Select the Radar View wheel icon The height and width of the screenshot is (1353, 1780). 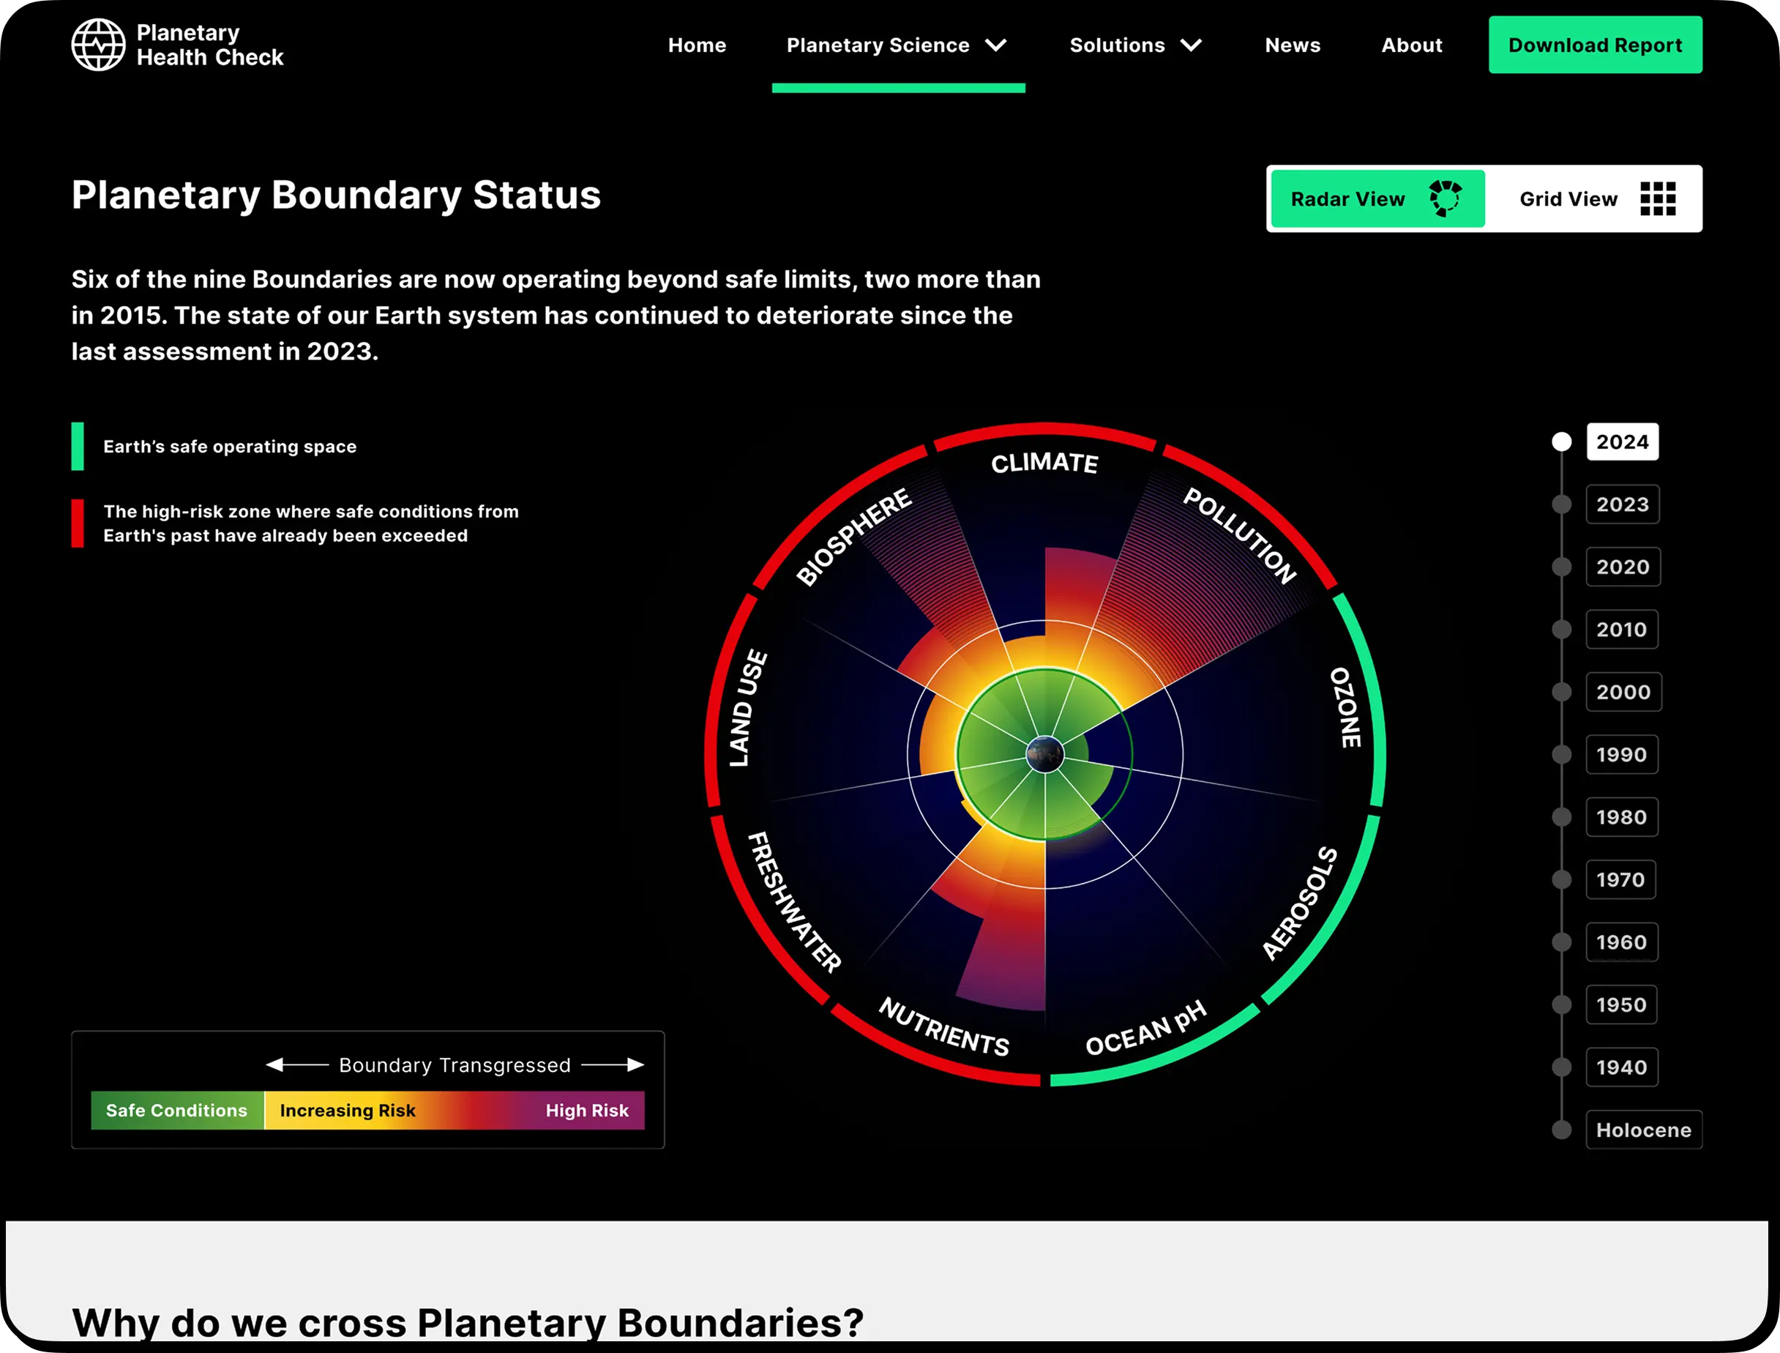[1445, 199]
